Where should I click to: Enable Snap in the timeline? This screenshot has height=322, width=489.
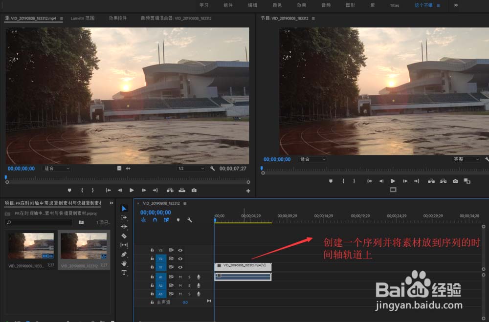(x=155, y=220)
